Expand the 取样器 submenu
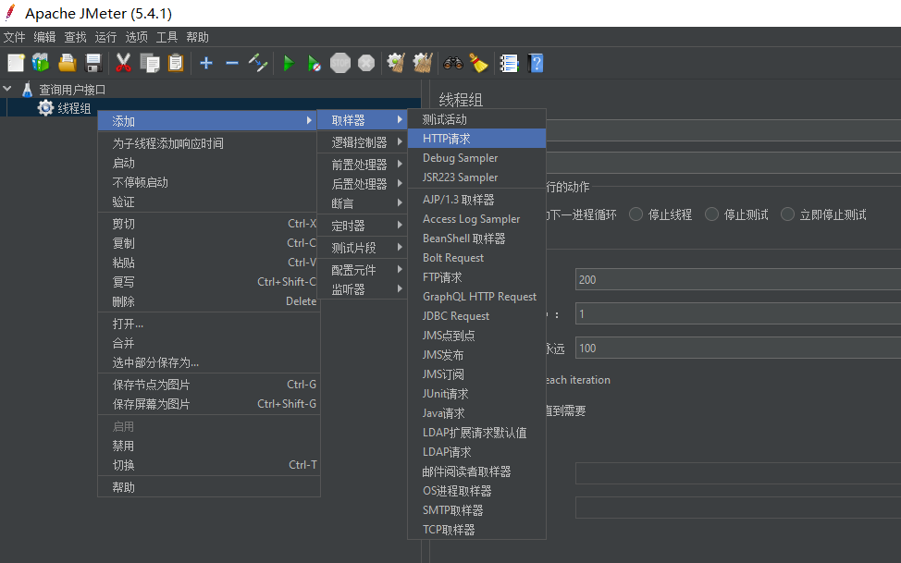Screen dimensions: 901x563 pos(362,120)
